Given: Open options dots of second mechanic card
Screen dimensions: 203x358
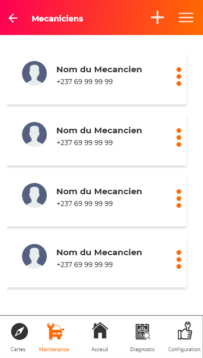Looking at the screenshot, I should coord(179,137).
